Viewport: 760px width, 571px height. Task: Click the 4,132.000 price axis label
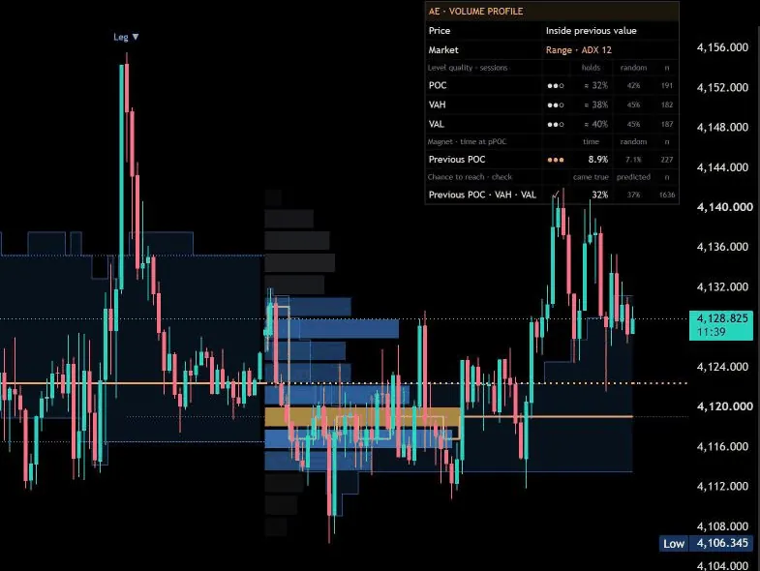tap(722, 287)
